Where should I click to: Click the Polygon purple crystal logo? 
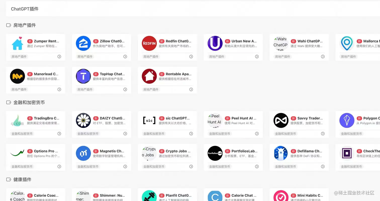click(347, 121)
